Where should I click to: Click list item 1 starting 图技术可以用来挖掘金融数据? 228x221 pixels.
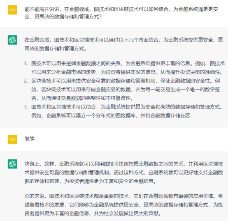tap(128, 68)
